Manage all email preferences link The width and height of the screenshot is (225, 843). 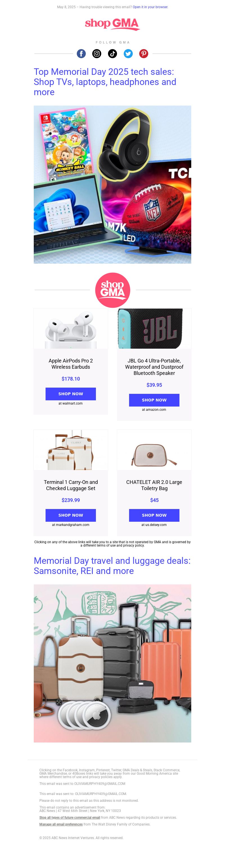(x=61, y=824)
